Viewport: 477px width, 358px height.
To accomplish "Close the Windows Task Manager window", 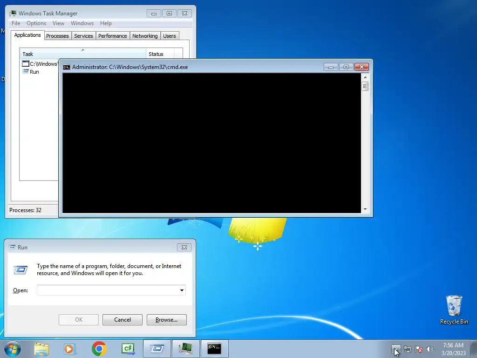I will 184,14.
